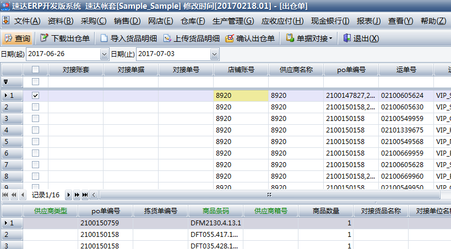
Task: Open the 销售(D) menu
Action: point(127,21)
